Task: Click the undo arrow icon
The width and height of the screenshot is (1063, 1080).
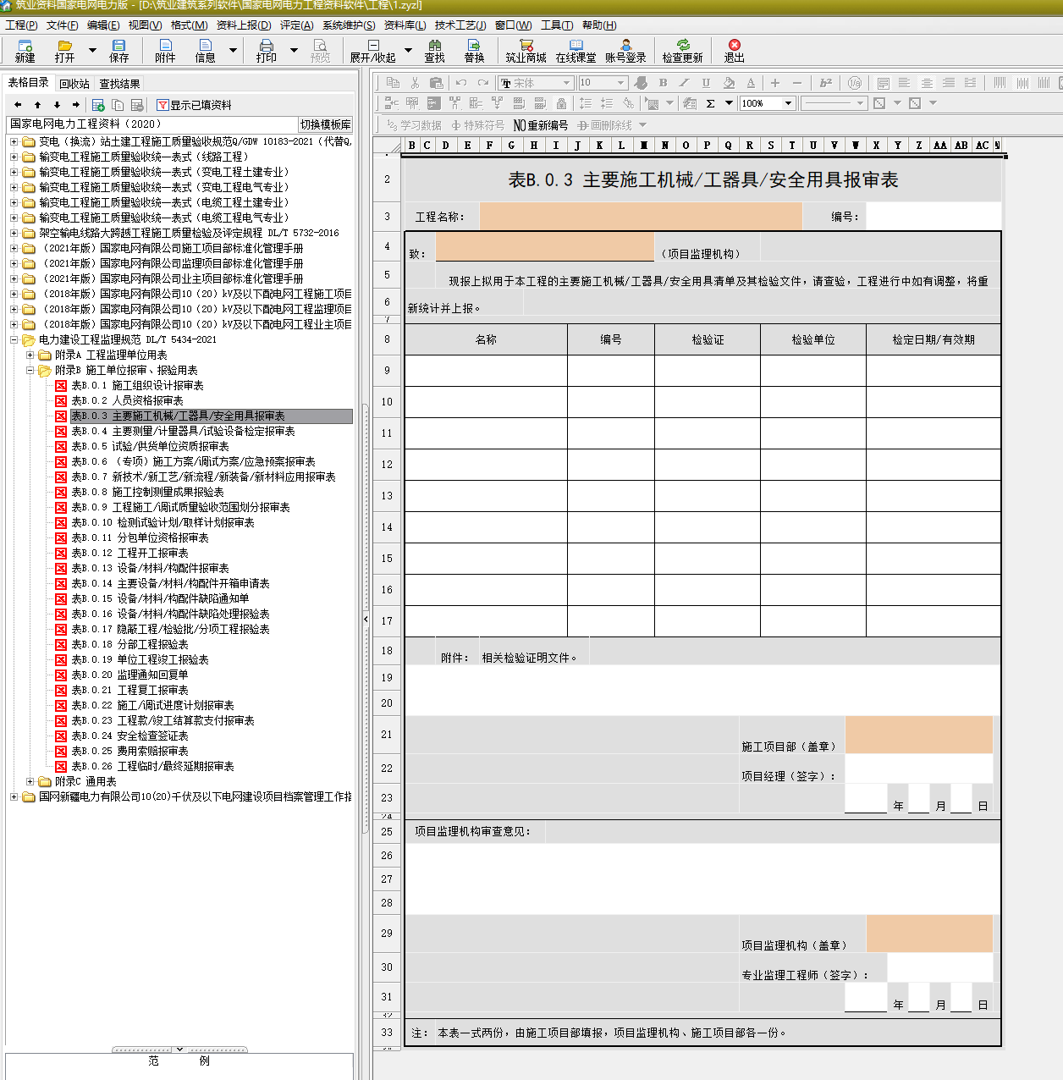Action: pyautogui.click(x=461, y=83)
